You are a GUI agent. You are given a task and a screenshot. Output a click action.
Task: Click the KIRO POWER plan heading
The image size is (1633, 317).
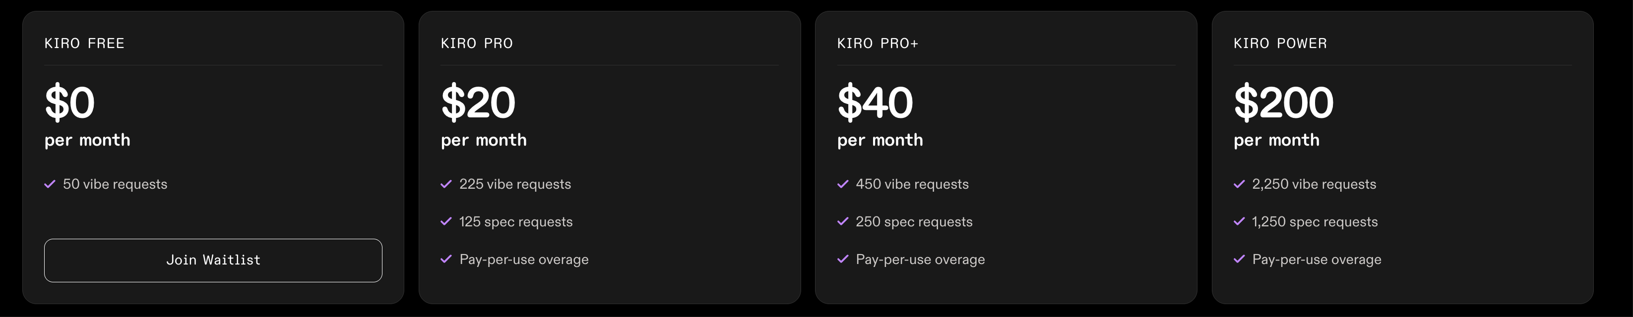[x=1280, y=44]
